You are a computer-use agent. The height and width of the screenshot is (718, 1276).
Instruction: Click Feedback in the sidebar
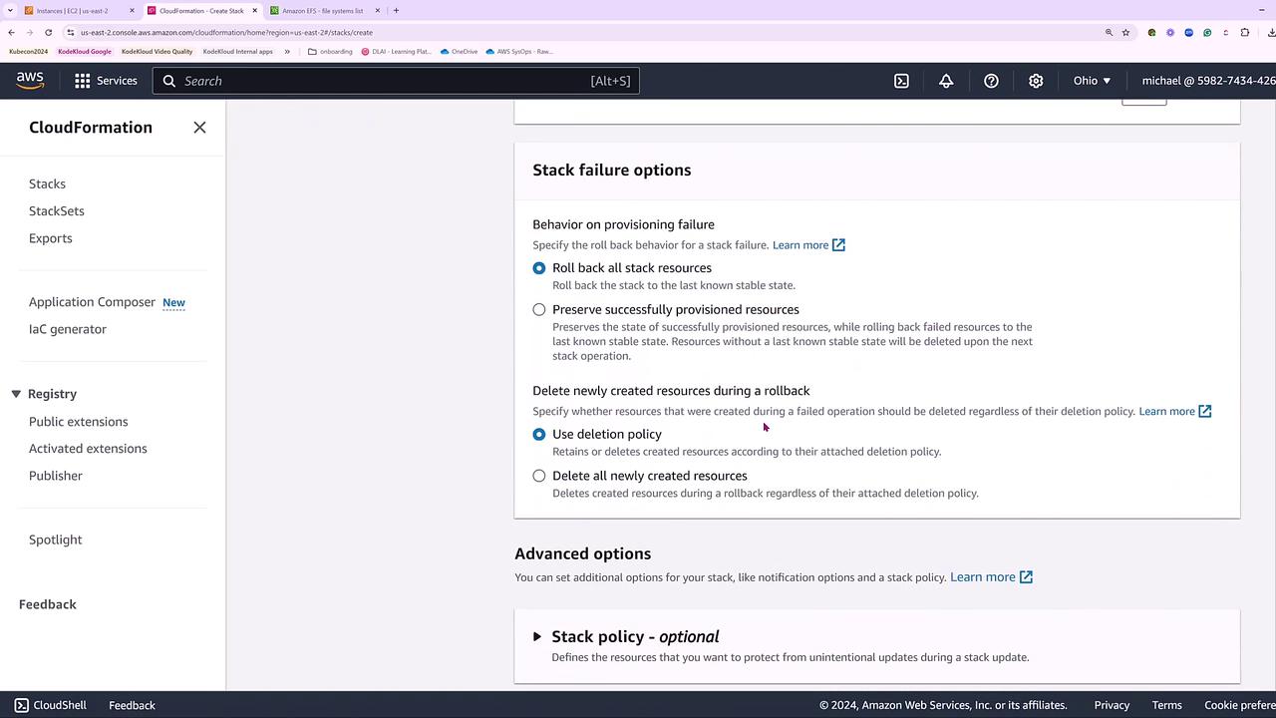coord(48,604)
